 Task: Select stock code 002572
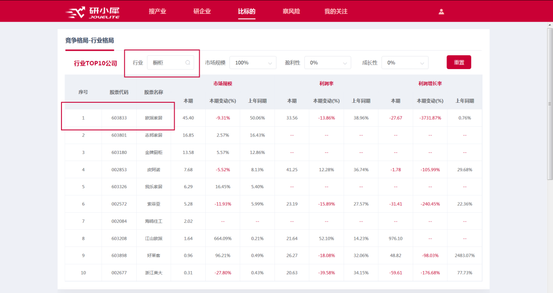pyautogui.click(x=119, y=204)
